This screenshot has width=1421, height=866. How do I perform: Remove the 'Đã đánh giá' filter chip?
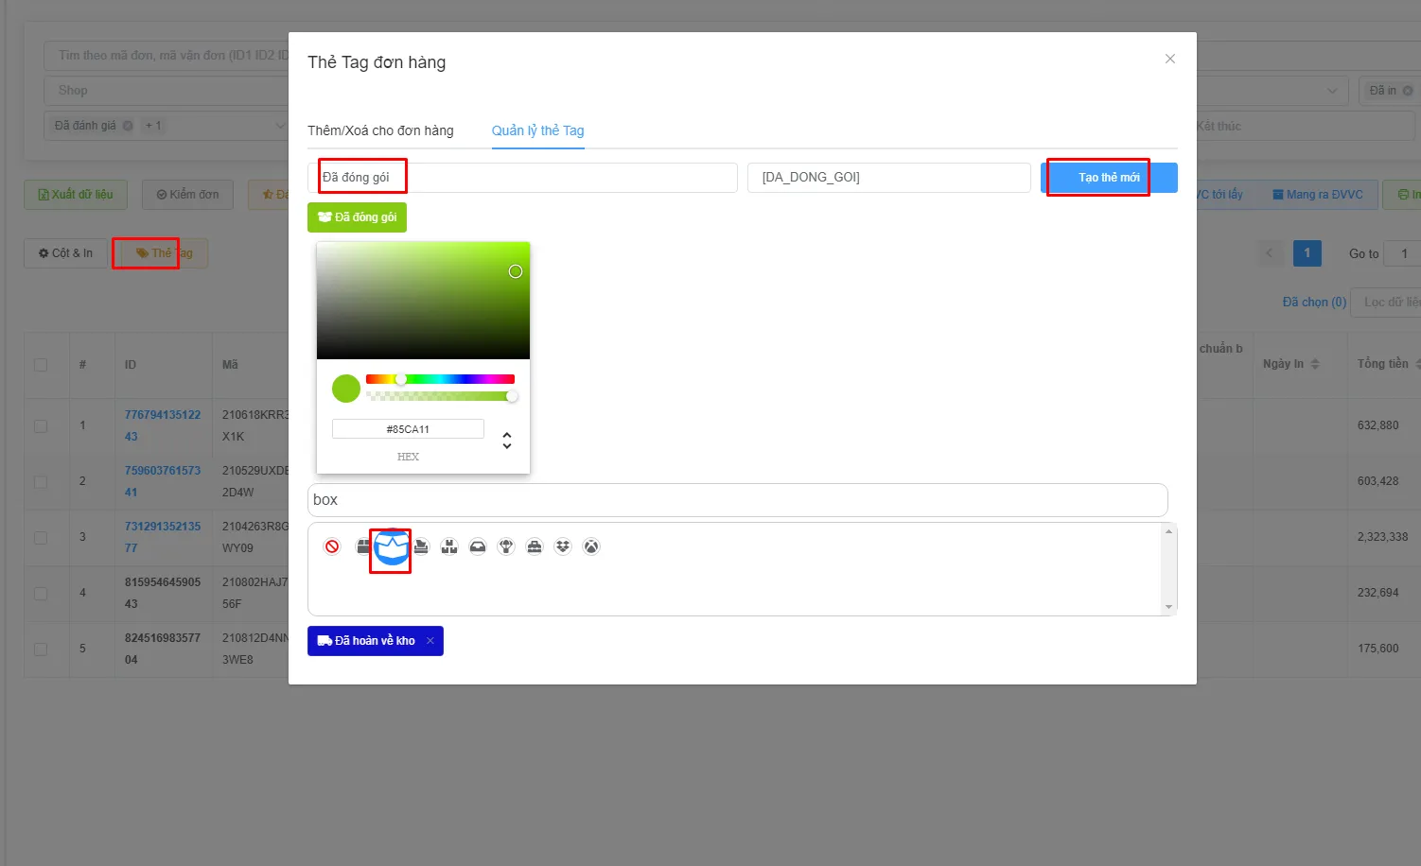(x=128, y=126)
